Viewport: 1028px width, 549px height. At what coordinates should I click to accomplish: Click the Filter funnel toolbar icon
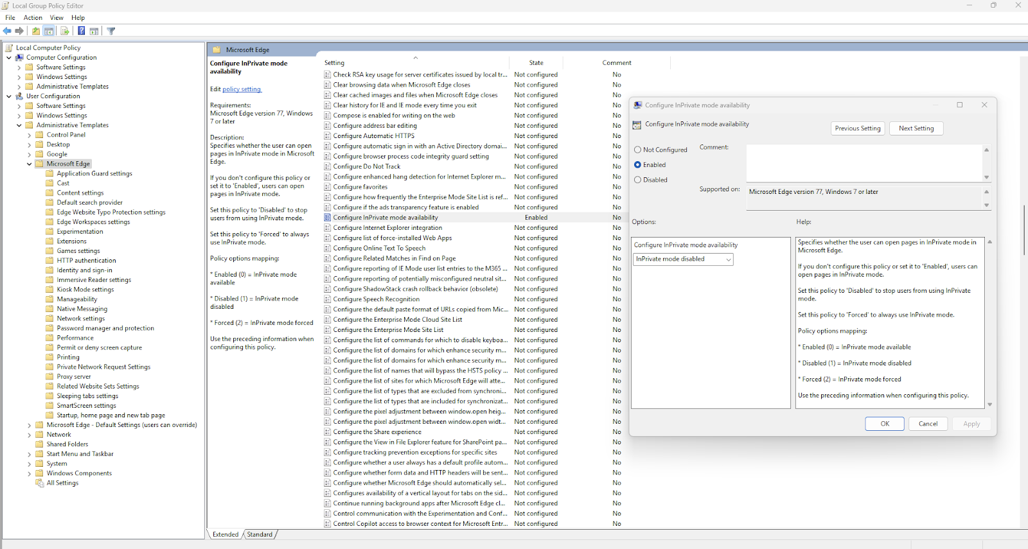111,31
